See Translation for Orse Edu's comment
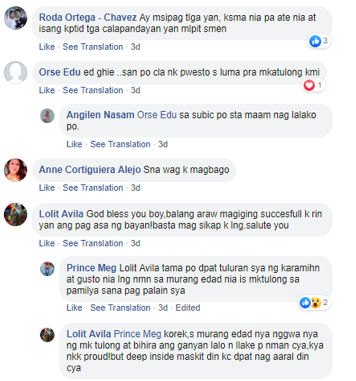 (93, 90)
